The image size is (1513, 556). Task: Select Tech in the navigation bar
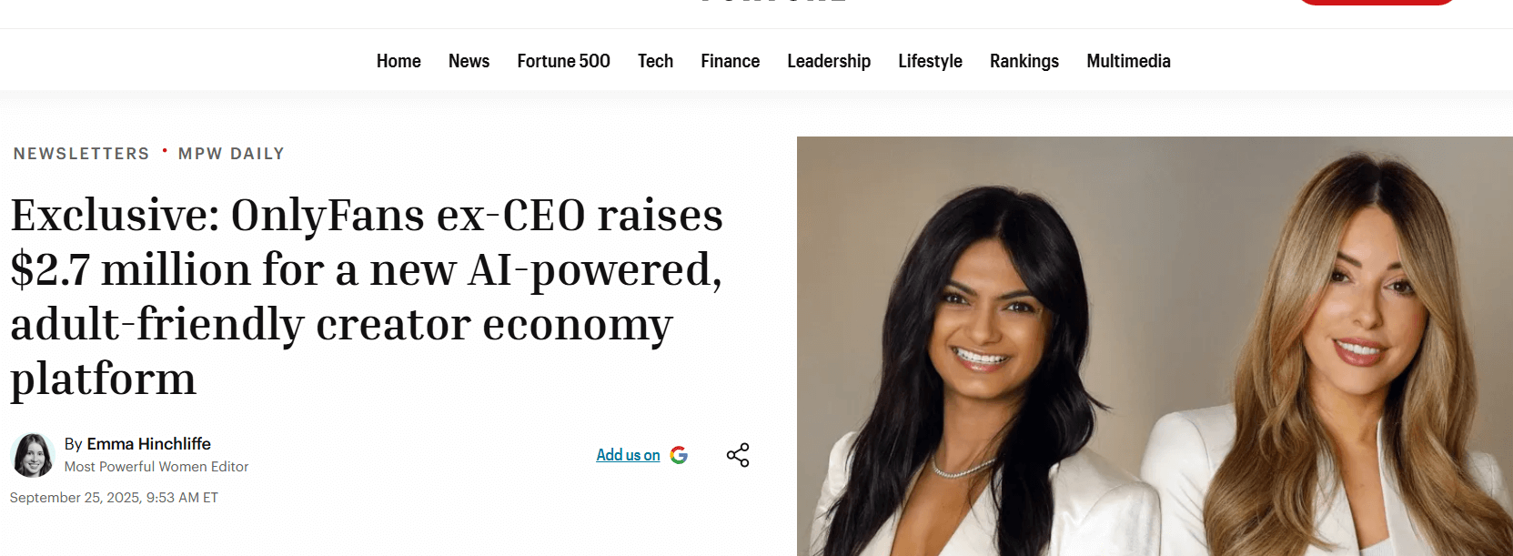pos(655,61)
